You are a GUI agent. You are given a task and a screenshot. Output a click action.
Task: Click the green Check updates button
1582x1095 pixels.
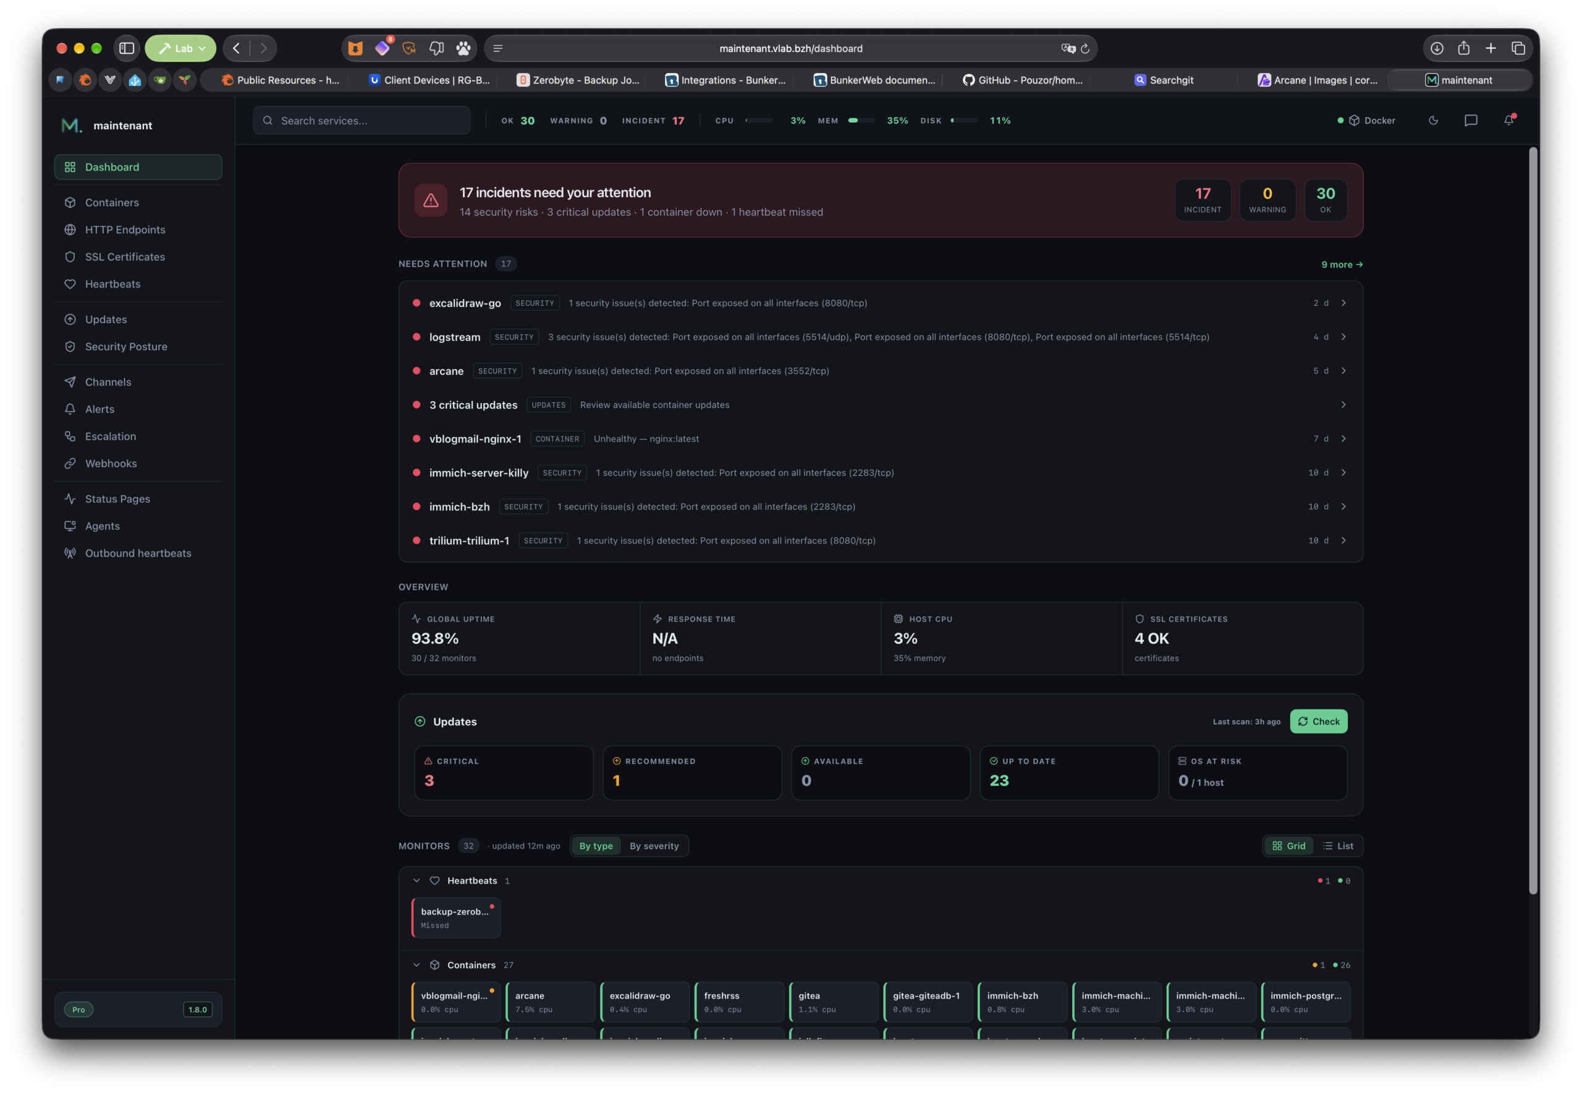pyautogui.click(x=1318, y=721)
